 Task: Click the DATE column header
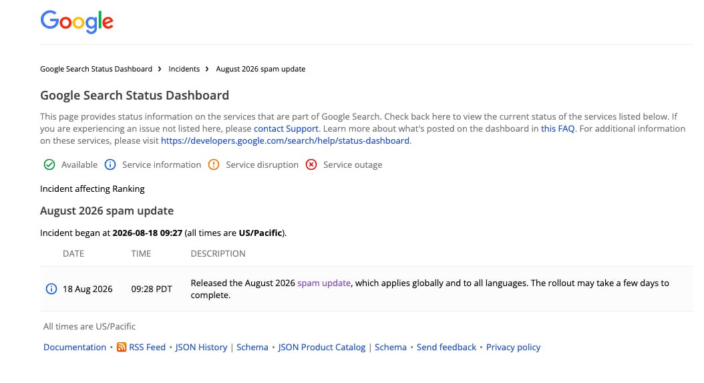pos(73,253)
